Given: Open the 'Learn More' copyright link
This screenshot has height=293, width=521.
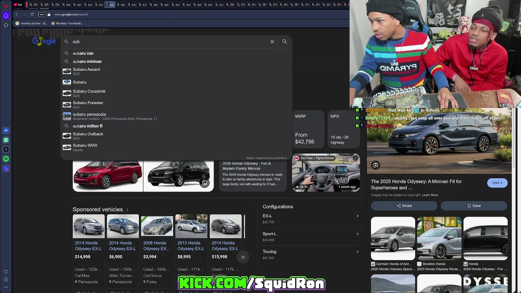Looking at the screenshot, I should [x=430, y=195].
